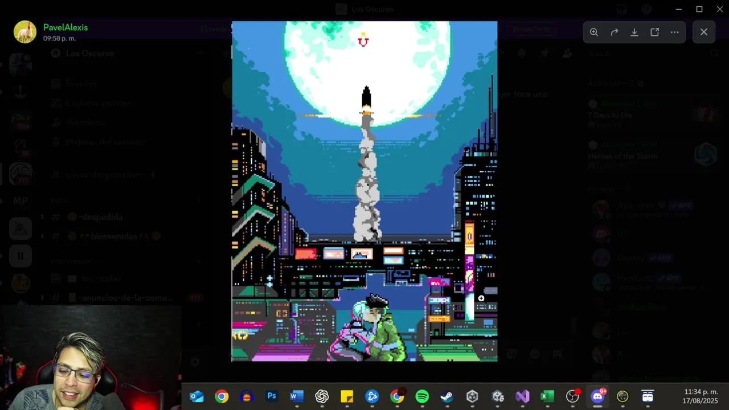The height and width of the screenshot is (410, 729).
Task: Forward the image using the curved arrow icon
Action: (615, 32)
